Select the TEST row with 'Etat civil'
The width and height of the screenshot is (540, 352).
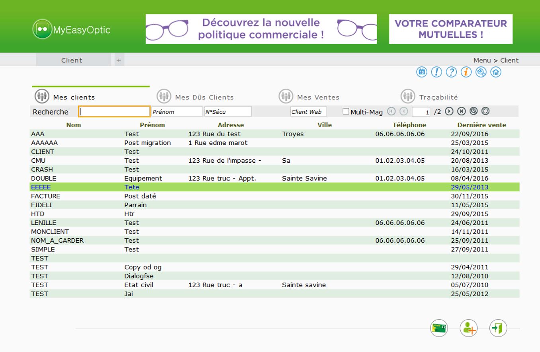274,285
